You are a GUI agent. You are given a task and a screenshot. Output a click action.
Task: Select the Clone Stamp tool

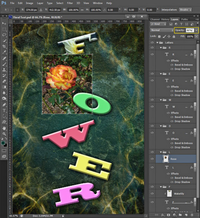point(4,70)
